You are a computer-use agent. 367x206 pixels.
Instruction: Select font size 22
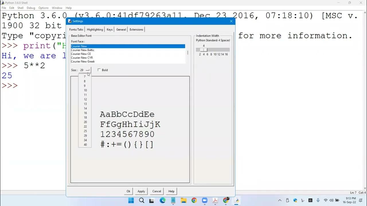coord(85,126)
